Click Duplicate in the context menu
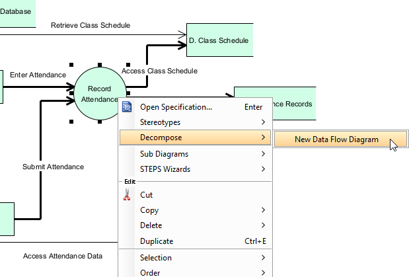Viewport: 409px width, 277px height. pyautogui.click(x=157, y=241)
